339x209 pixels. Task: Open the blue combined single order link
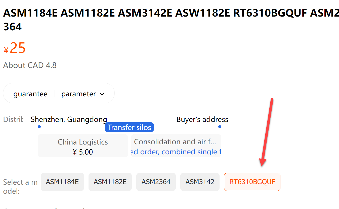click(x=176, y=152)
